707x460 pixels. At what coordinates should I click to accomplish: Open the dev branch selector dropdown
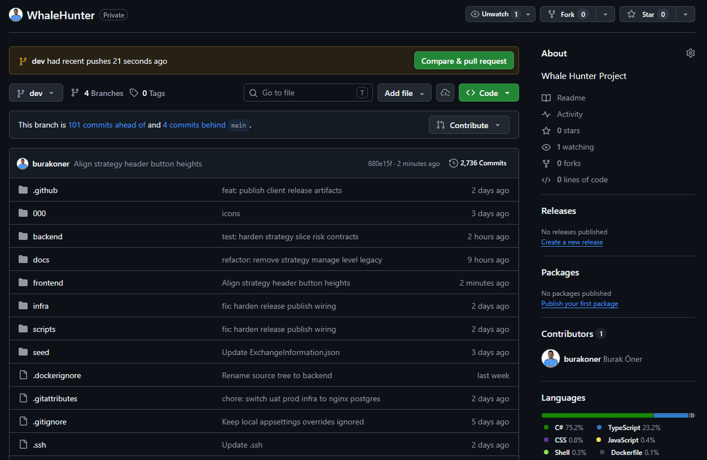pos(36,93)
